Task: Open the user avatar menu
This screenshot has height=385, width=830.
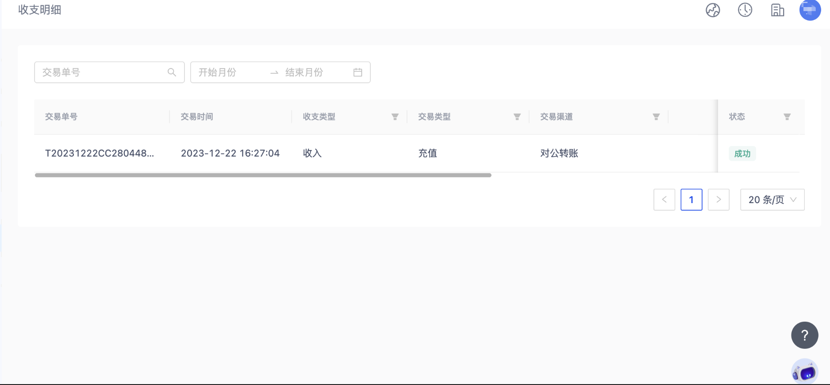Action: click(x=810, y=10)
